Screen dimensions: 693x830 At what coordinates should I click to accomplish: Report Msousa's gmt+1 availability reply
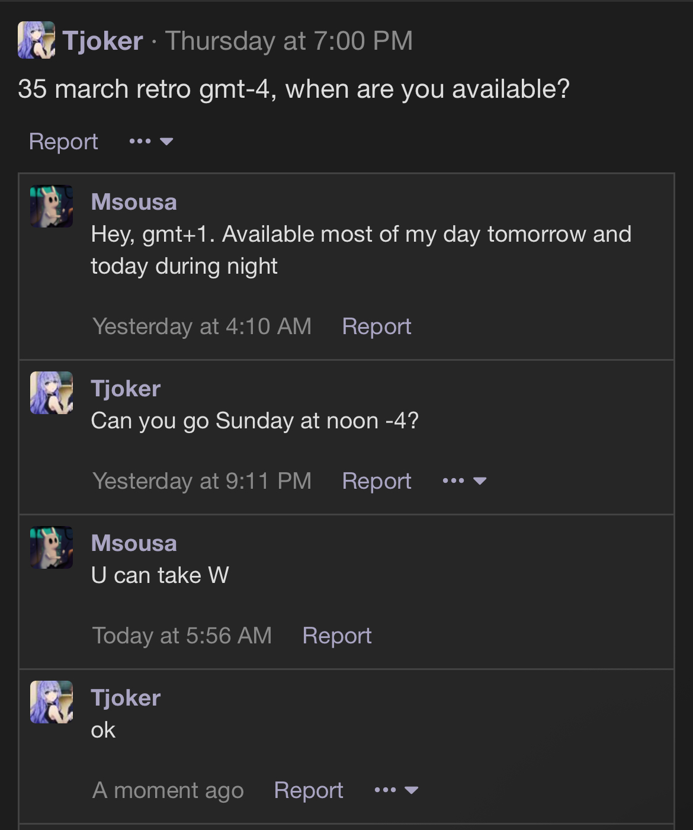(x=377, y=326)
